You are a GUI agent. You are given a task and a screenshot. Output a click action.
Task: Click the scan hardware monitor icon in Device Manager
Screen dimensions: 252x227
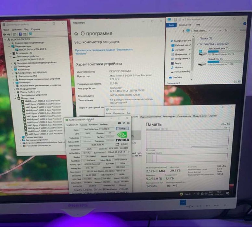coord(31,34)
